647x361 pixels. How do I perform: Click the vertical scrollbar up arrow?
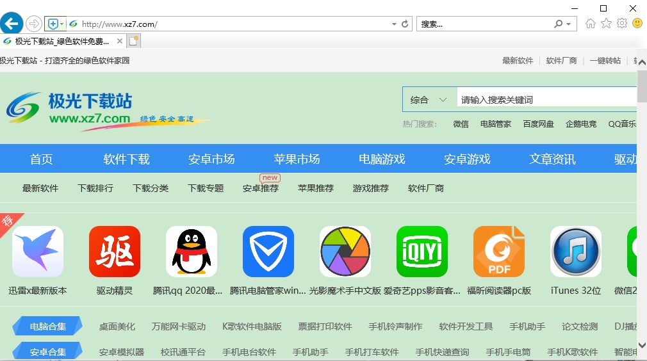tap(642, 63)
